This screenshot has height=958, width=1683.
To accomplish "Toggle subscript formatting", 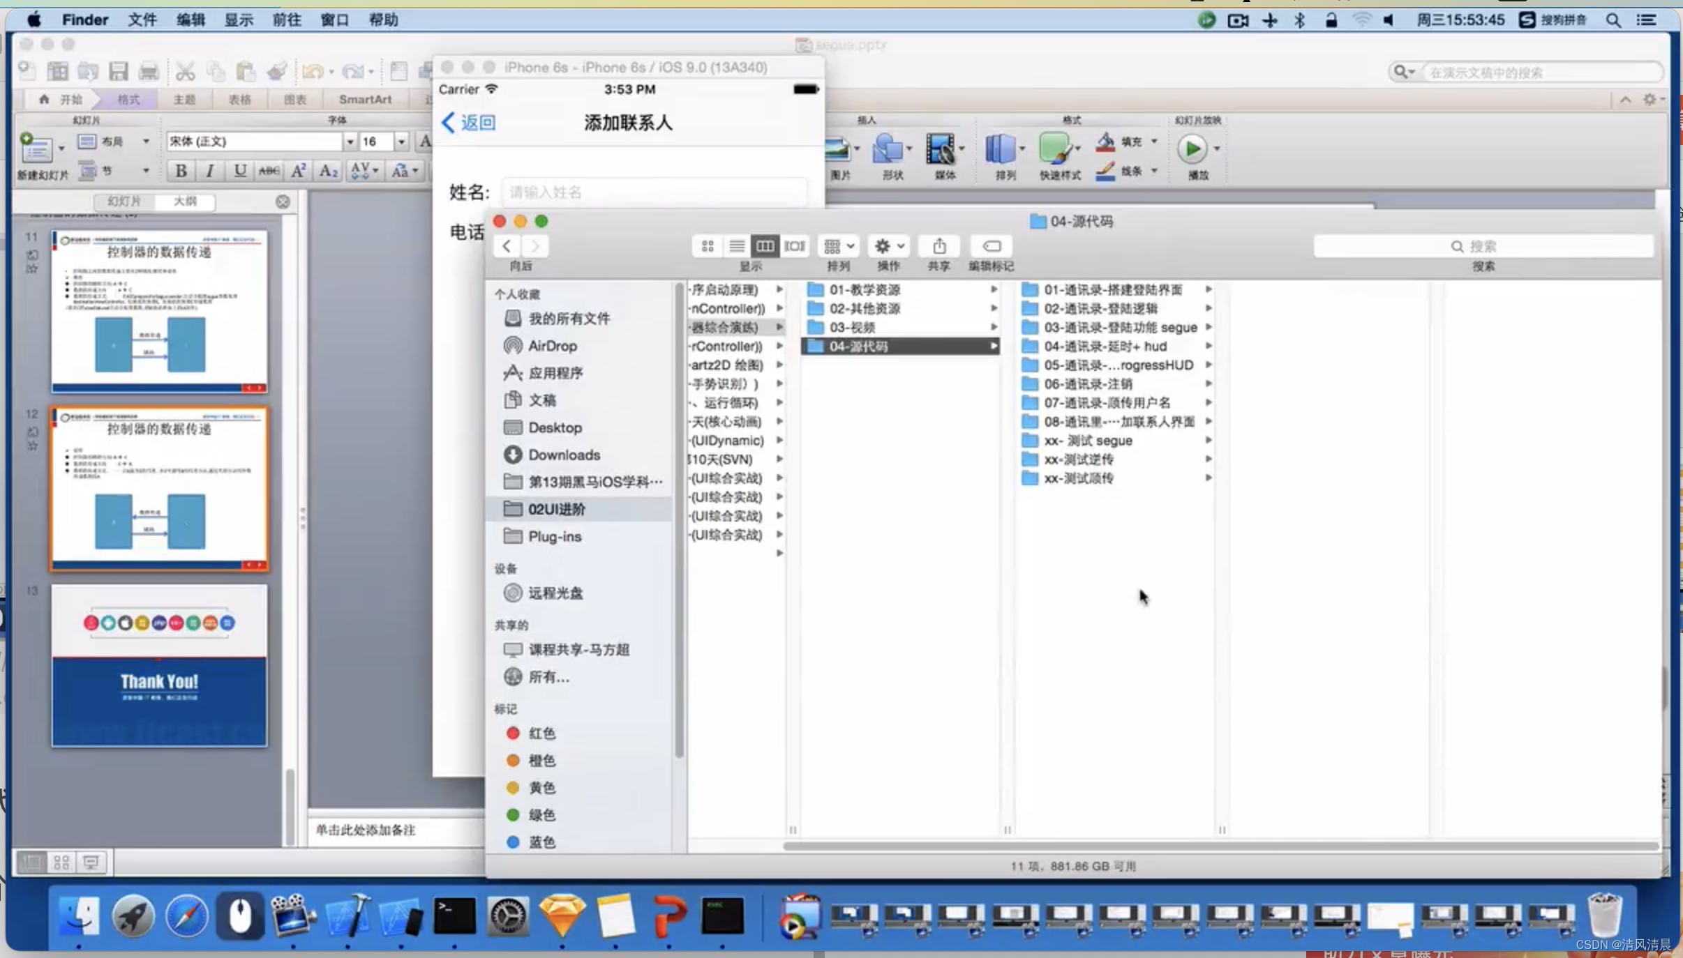I will [328, 170].
